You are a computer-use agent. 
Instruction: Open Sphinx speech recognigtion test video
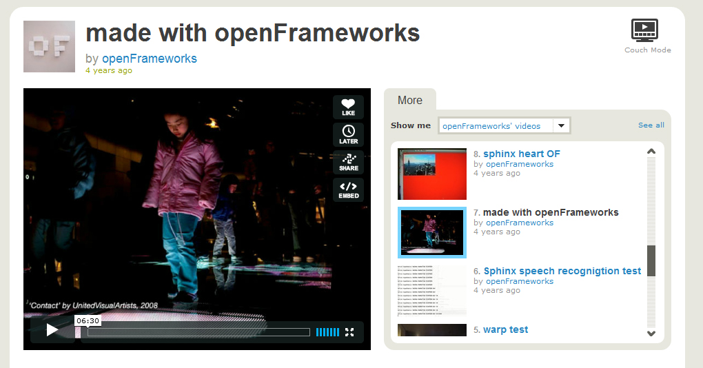562,272
